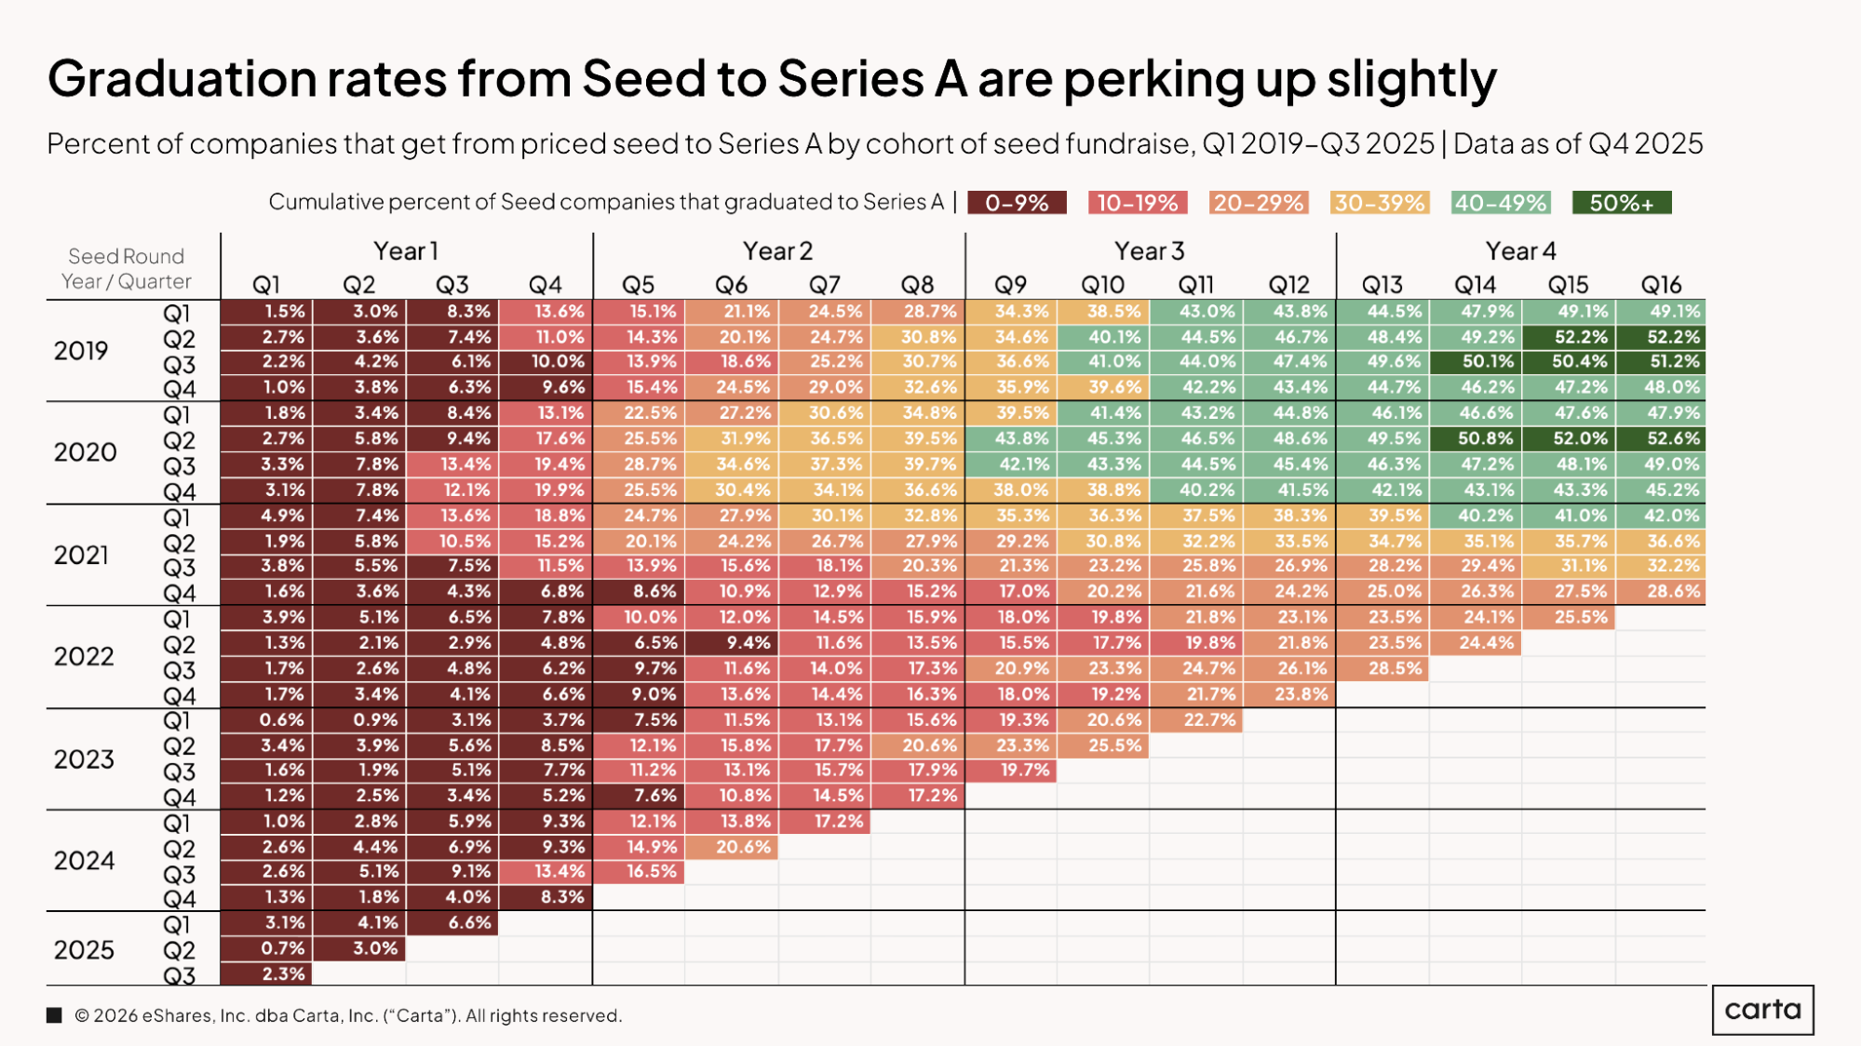
Task: Select the 50%+ legend swatch
Action: (1622, 203)
